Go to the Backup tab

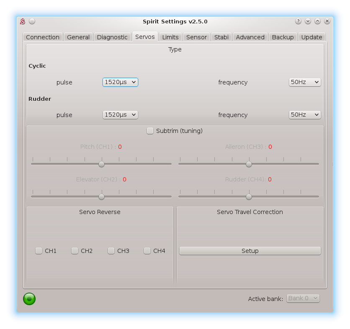tap(283, 37)
